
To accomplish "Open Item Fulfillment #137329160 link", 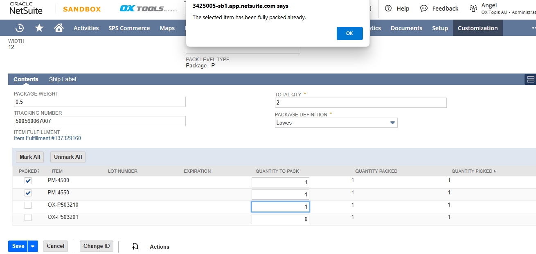I will click(x=47, y=138).
